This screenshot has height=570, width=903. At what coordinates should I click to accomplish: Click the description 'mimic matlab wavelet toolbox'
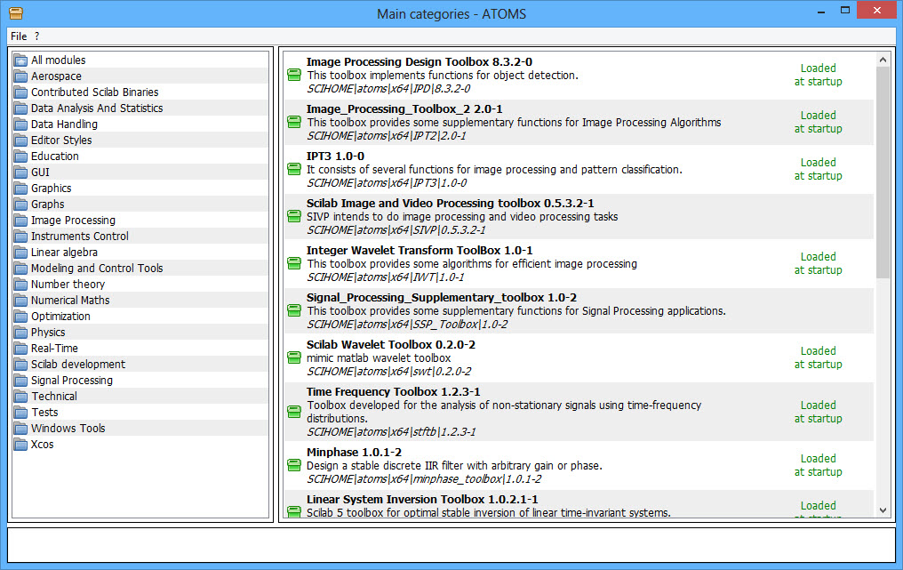(379, 358)
